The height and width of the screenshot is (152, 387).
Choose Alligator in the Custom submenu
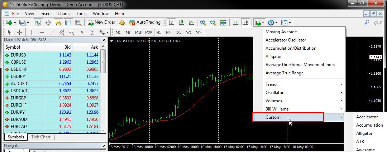coord(364,133)
